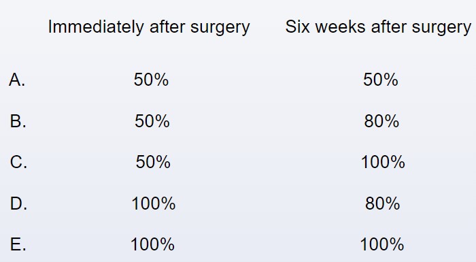The height and width of the screenshot is (262, 476).
Task: Select answer option letter A
Action: (x=17, y=80)
